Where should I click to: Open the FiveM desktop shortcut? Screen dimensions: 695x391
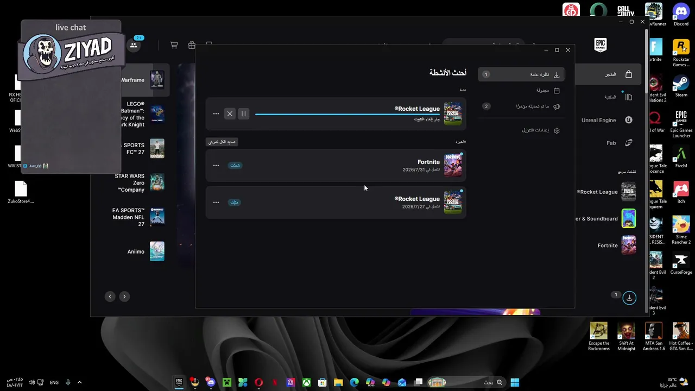[681, 157]
